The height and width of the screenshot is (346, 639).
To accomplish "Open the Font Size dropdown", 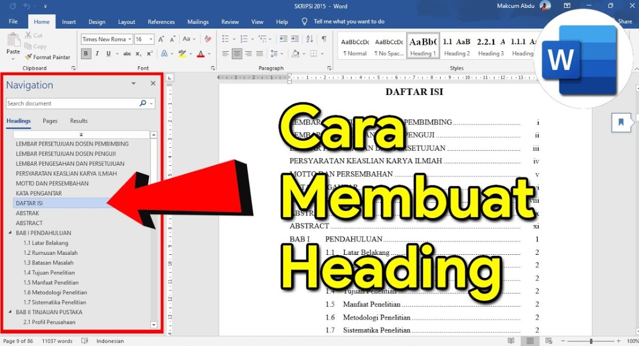I will click(149, 39).
